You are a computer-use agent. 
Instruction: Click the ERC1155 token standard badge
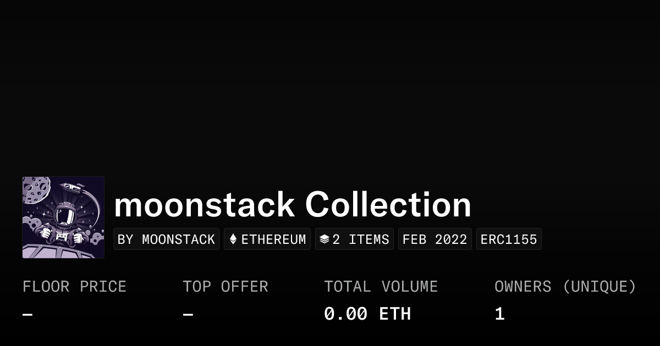(509, 239)
